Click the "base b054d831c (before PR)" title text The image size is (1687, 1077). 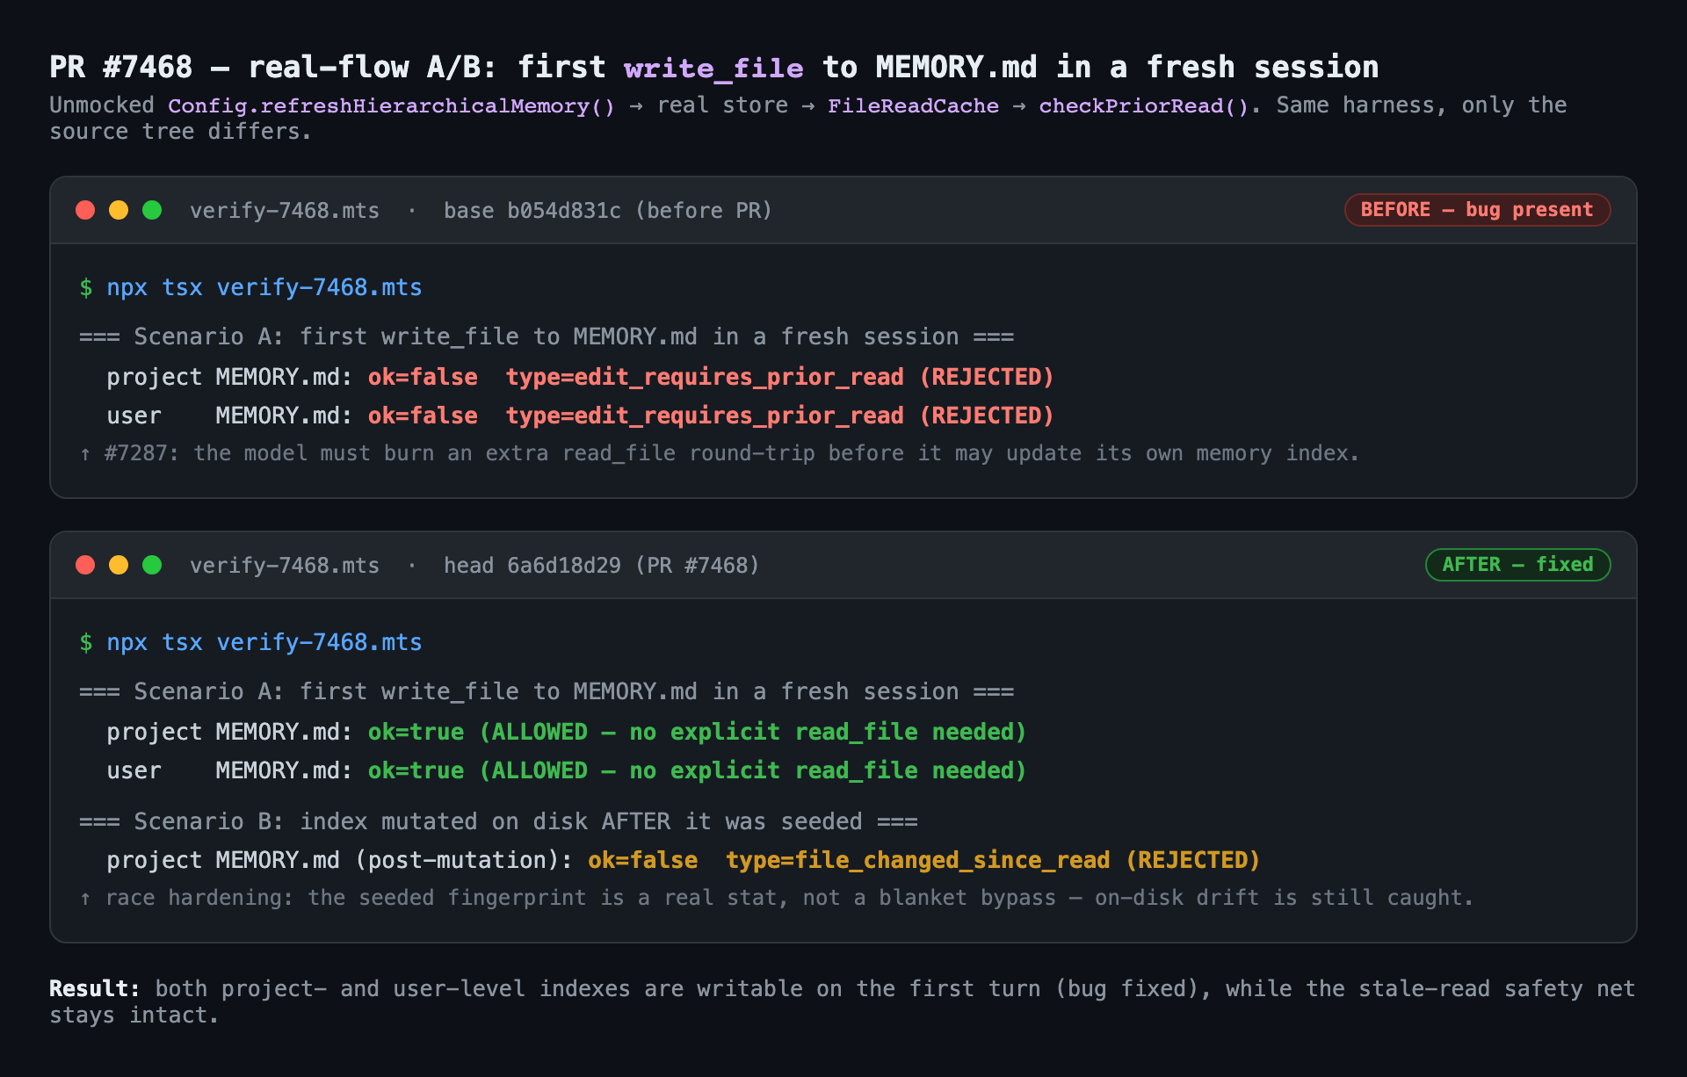pos(608,211)
